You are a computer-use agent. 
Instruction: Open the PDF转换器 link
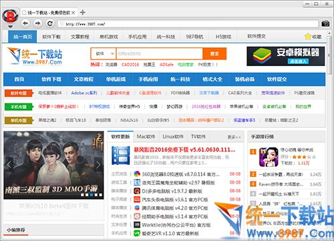[x=180, y=93]
